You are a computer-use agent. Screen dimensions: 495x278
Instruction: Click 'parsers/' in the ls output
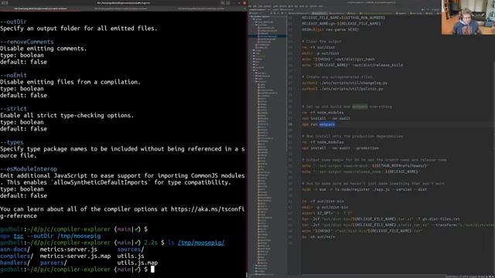(53, 263)
